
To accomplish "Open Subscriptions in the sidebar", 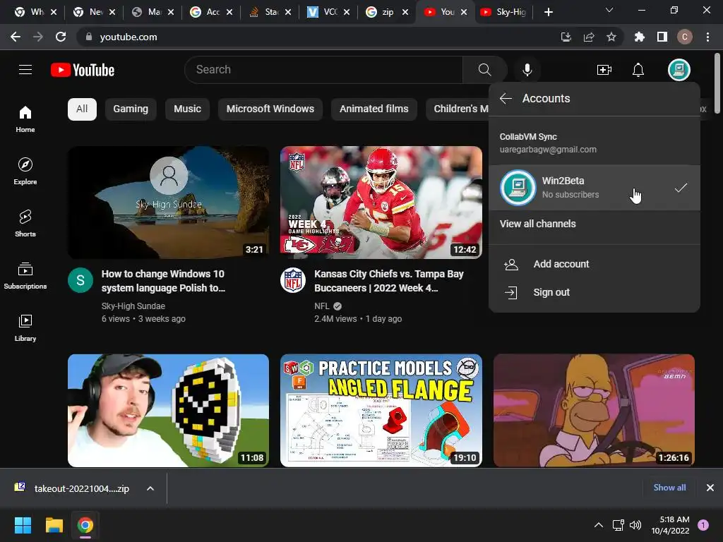I will (25, 276).
